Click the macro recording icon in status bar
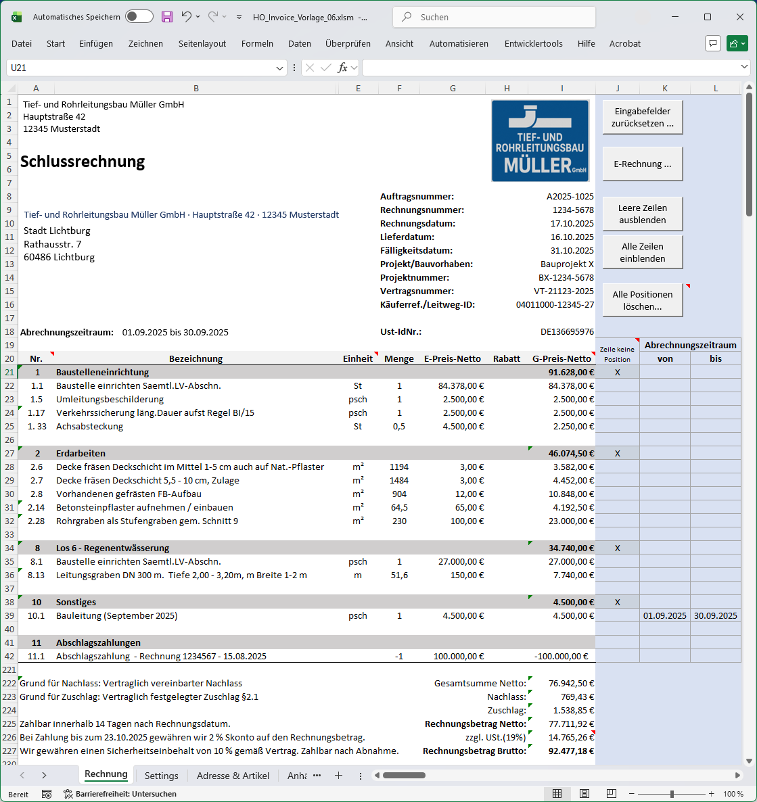The height and width of the screenshot is (802, 757). tap(47, 794)
